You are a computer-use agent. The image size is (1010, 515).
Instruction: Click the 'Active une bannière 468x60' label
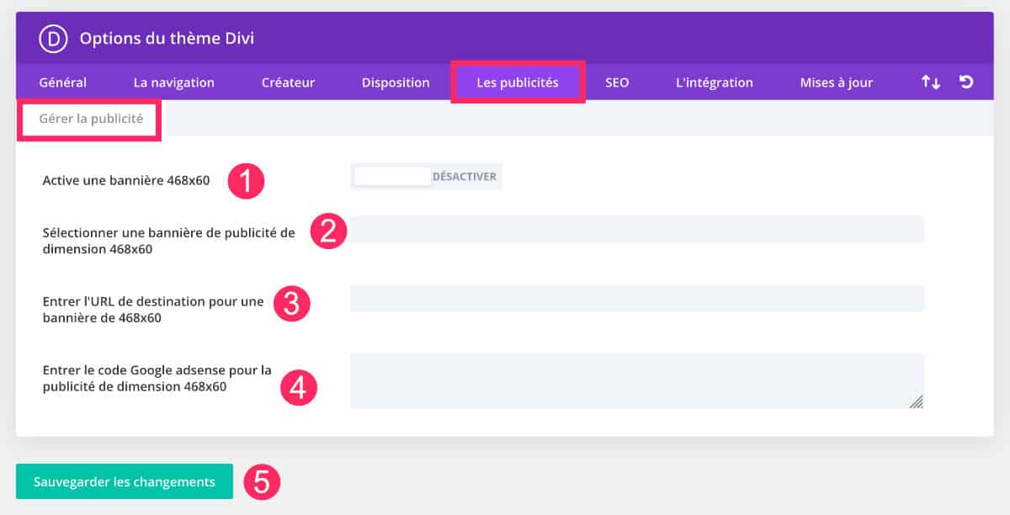pos(126,179)
